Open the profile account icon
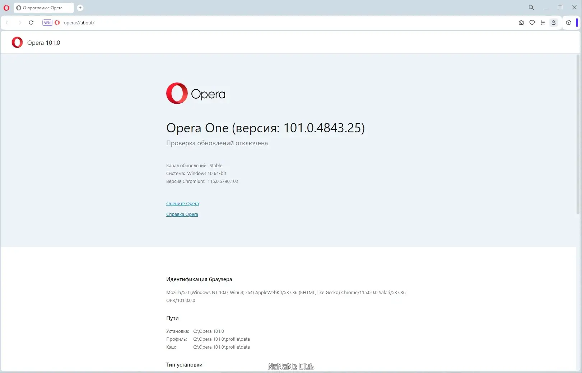The width and height of the screenshot is (582, 373). 554,23
